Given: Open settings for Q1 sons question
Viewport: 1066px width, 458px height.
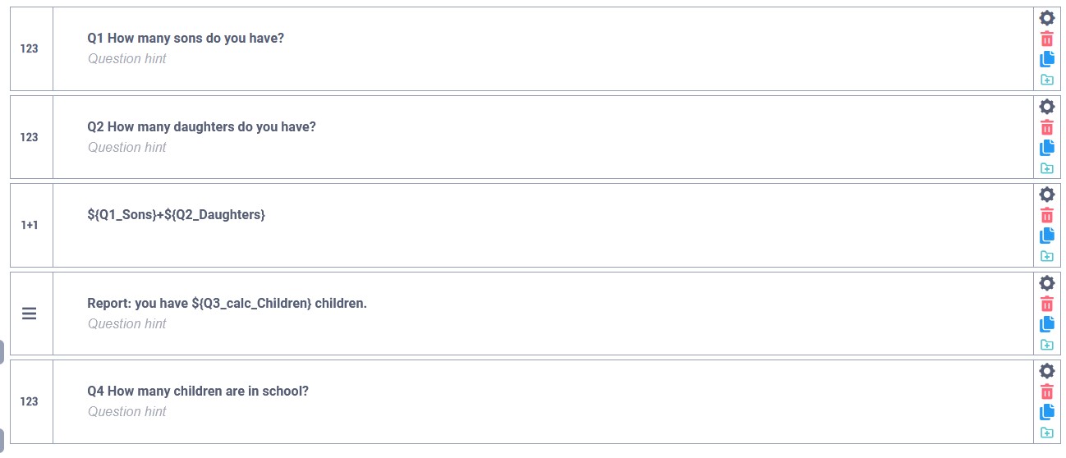Looking at the screenshot, I should tap(1046, 18).
